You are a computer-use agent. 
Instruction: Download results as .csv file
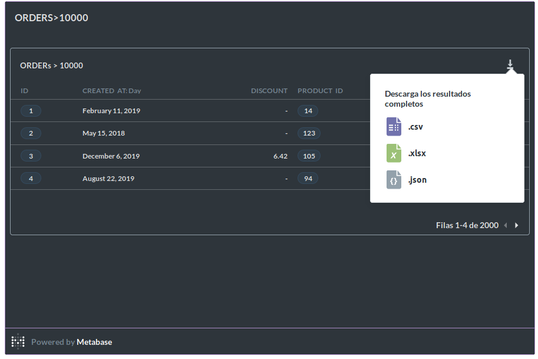coord(405,127)
